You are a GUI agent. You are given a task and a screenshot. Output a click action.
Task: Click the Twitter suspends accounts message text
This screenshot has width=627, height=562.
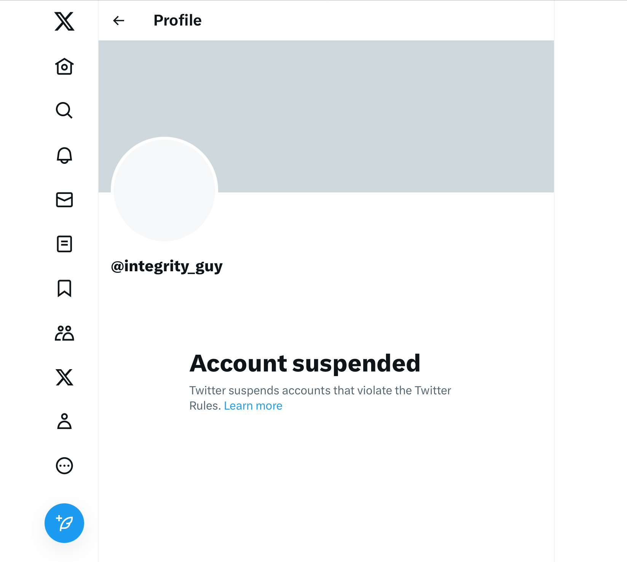click(320, 391)
